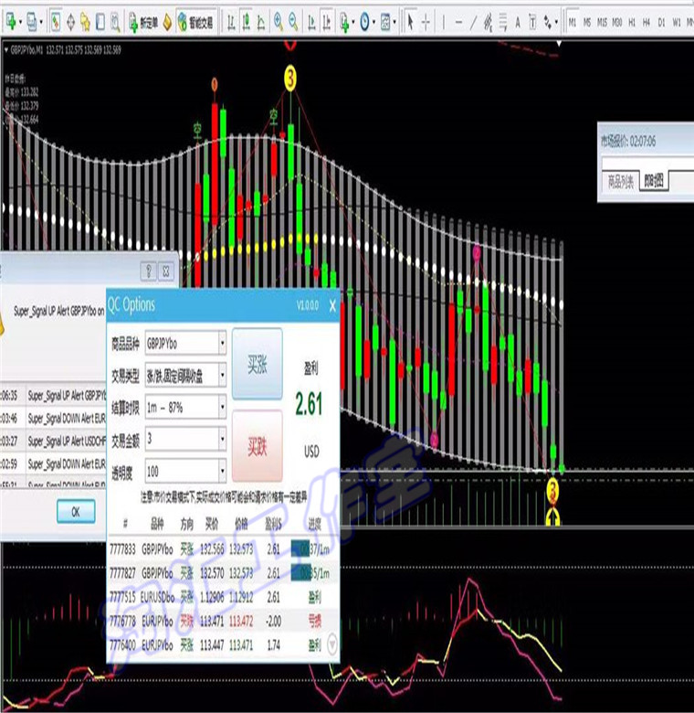Toggle the Market Watch window icon
Screen dimensions: 694x713
[x=56, y=21]
